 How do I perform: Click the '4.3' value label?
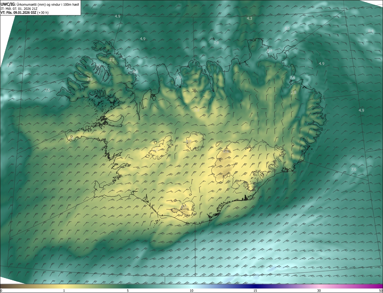[x=249, y=19]
